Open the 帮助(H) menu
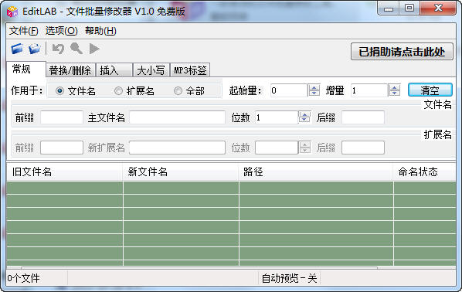 (100, 31)
